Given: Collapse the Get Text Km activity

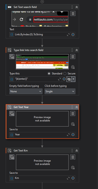Looking at the screenshot, I should click(77, 151).
